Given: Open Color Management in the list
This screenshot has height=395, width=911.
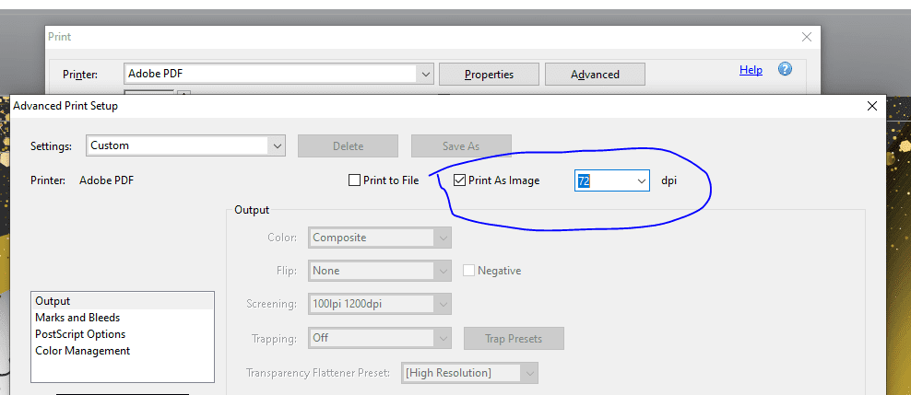Looking at the screenshot, I should (x=83, y=351).
